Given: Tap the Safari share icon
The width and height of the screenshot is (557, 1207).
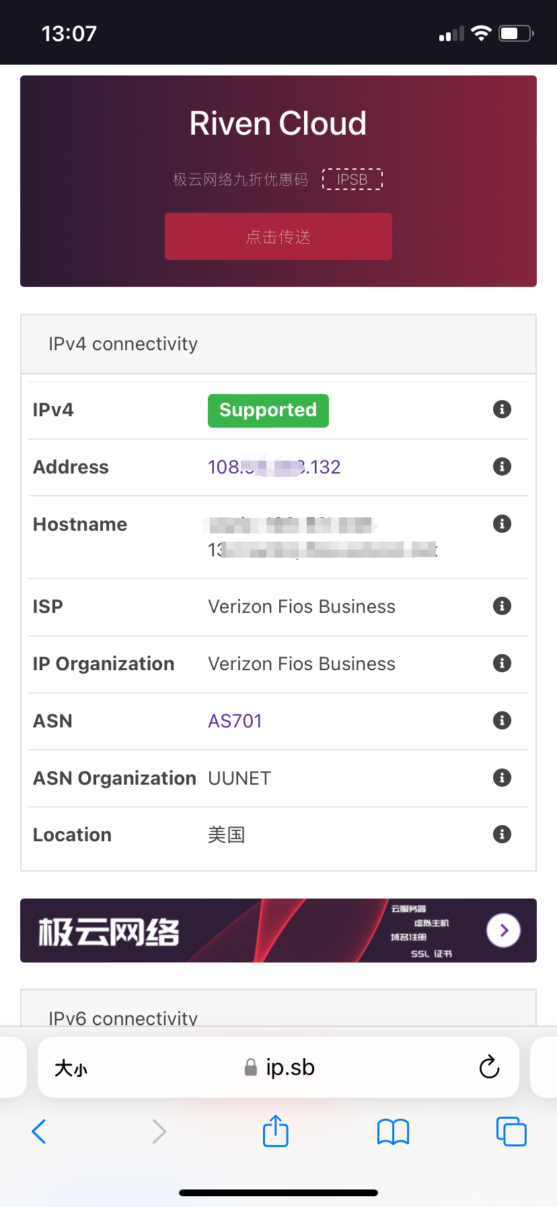Looking at the screenshot, I should pos(275,1131).
